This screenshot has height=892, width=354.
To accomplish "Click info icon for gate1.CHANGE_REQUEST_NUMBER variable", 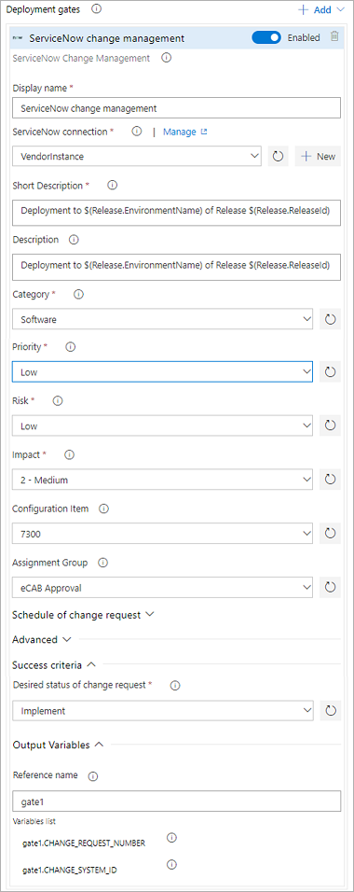I will pos(171,838).
